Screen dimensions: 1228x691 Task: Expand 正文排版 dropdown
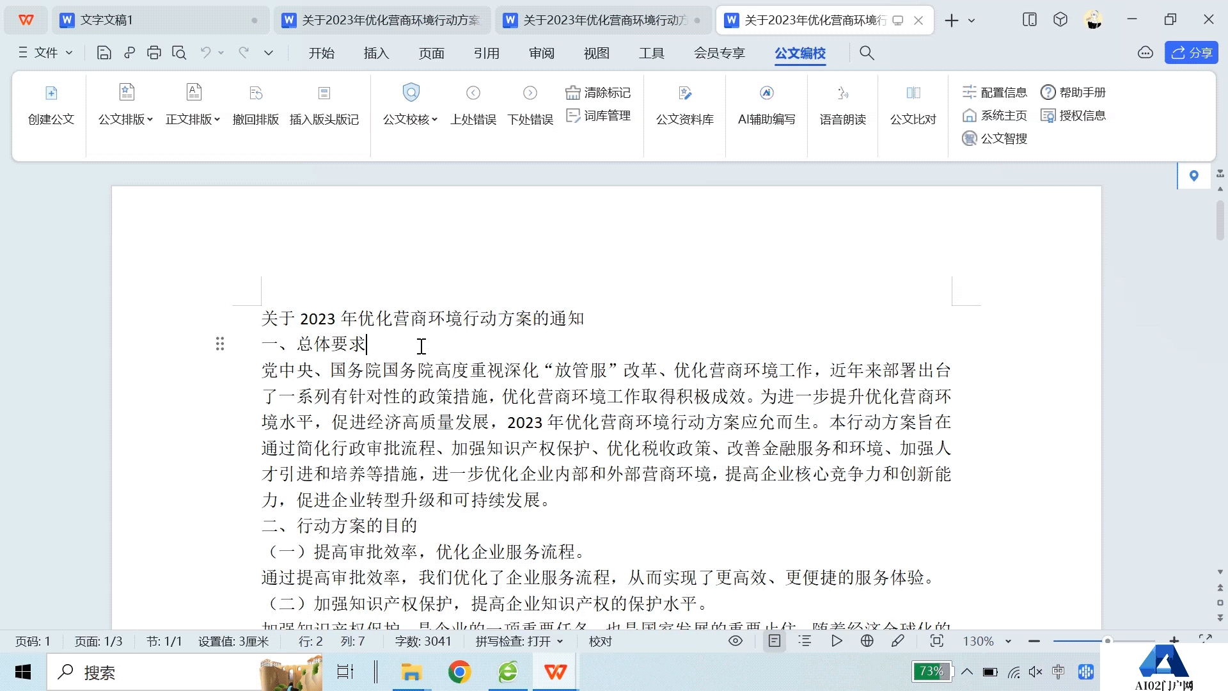pyautogui.click(x=217, y=120)
